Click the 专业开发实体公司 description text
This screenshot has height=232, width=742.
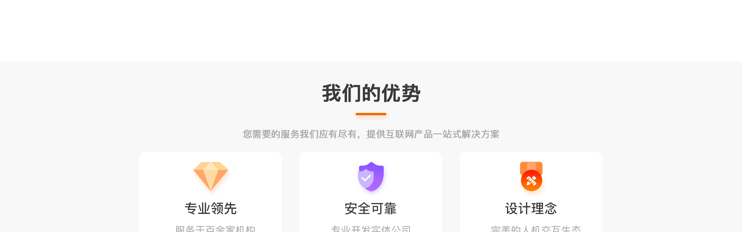click(371, 229)
